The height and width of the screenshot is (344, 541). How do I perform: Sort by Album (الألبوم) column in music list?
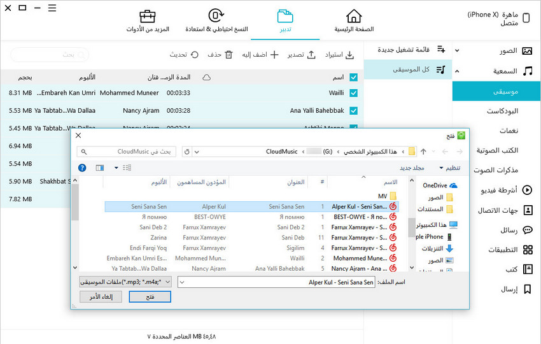click(87, 77)
